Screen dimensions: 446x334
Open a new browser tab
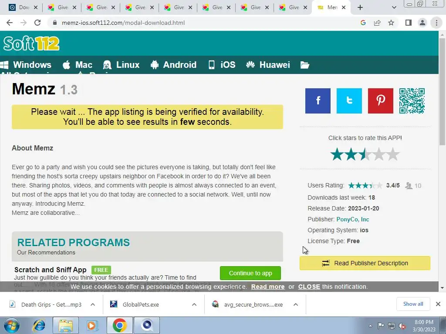pyautogui.click(x=360, y=7)
